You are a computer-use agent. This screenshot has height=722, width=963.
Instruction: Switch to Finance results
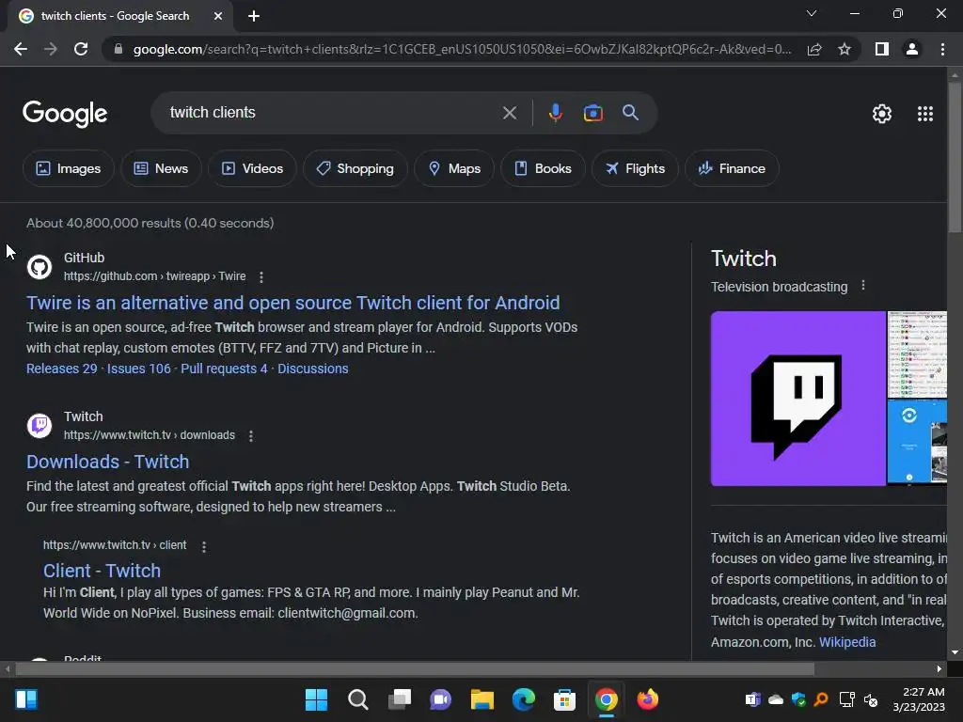(x=732, y=168)
